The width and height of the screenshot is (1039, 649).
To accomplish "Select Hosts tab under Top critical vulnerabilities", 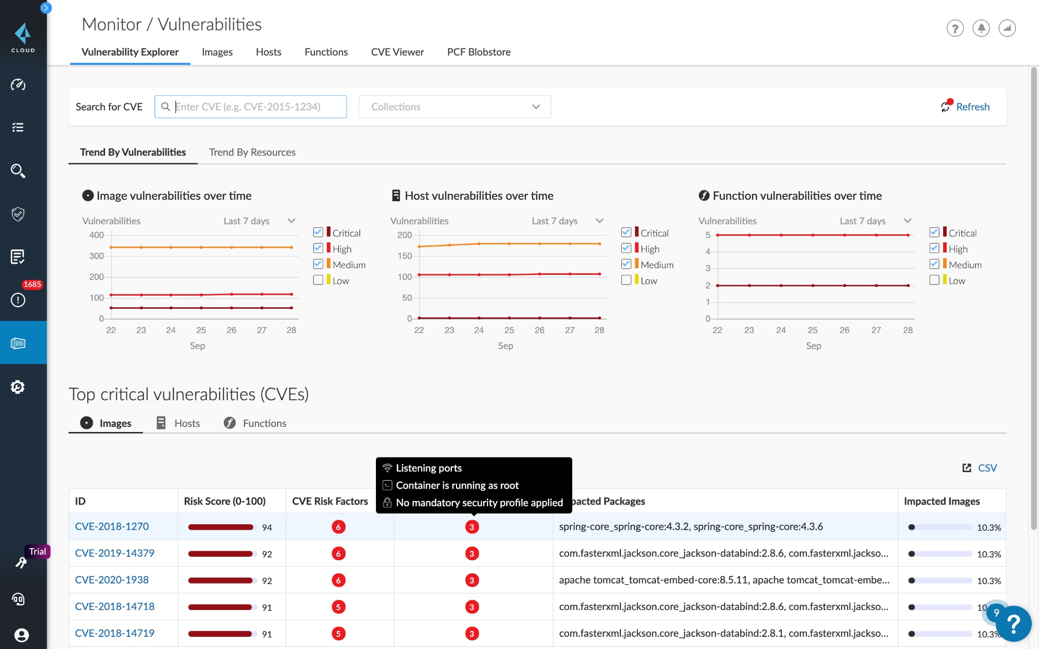I will (x=179, y=423).
